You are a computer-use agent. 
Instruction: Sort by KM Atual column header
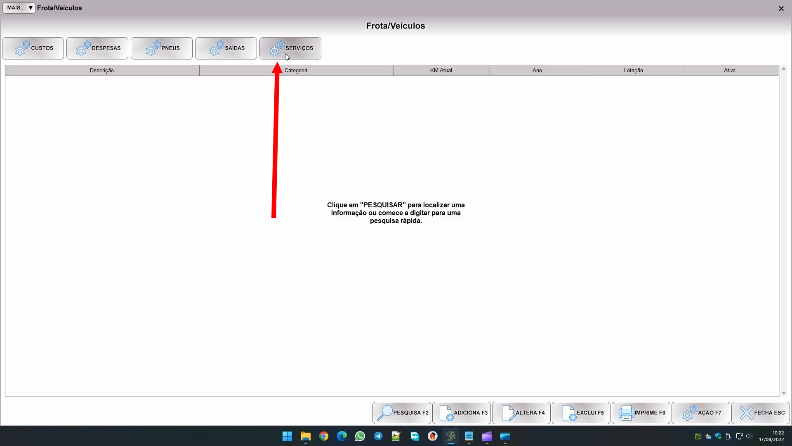(441, 71)
